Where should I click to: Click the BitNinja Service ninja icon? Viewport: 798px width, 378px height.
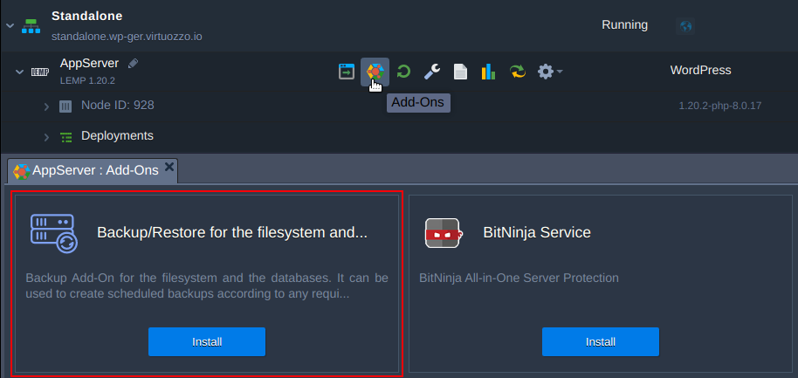tap(443, 233)
